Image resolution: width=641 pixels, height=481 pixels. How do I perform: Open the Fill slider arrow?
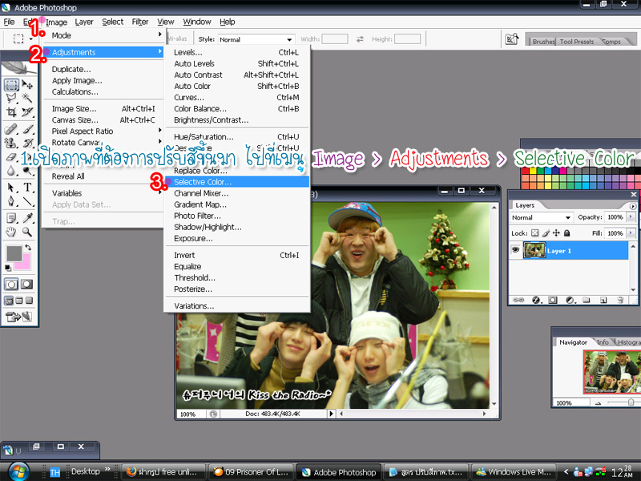click(x=631, y=233)
